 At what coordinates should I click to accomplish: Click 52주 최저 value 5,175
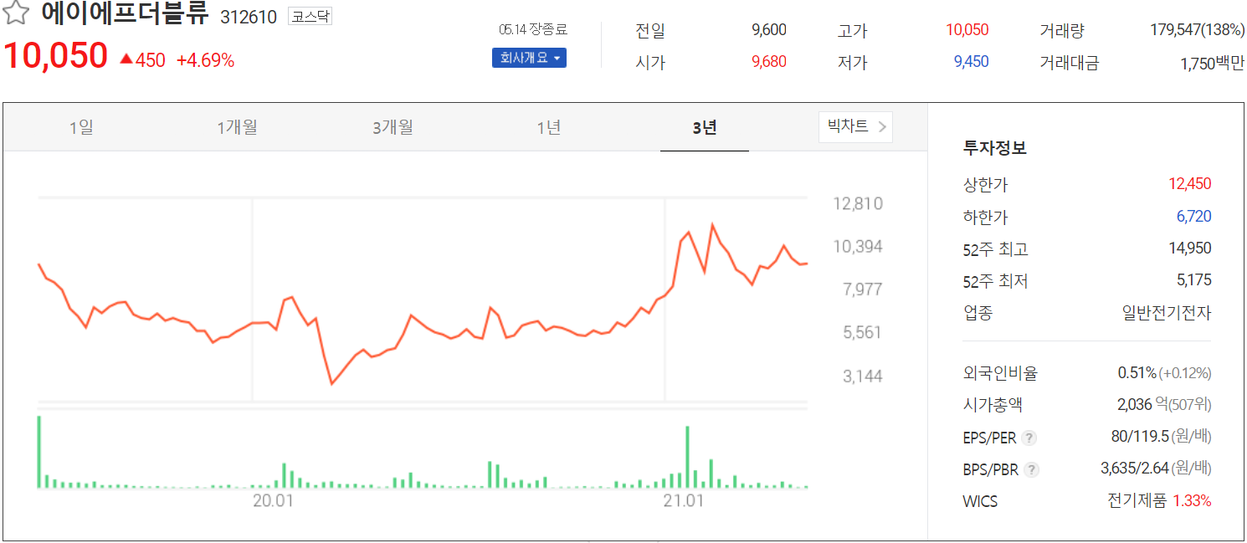(1193, 280)
